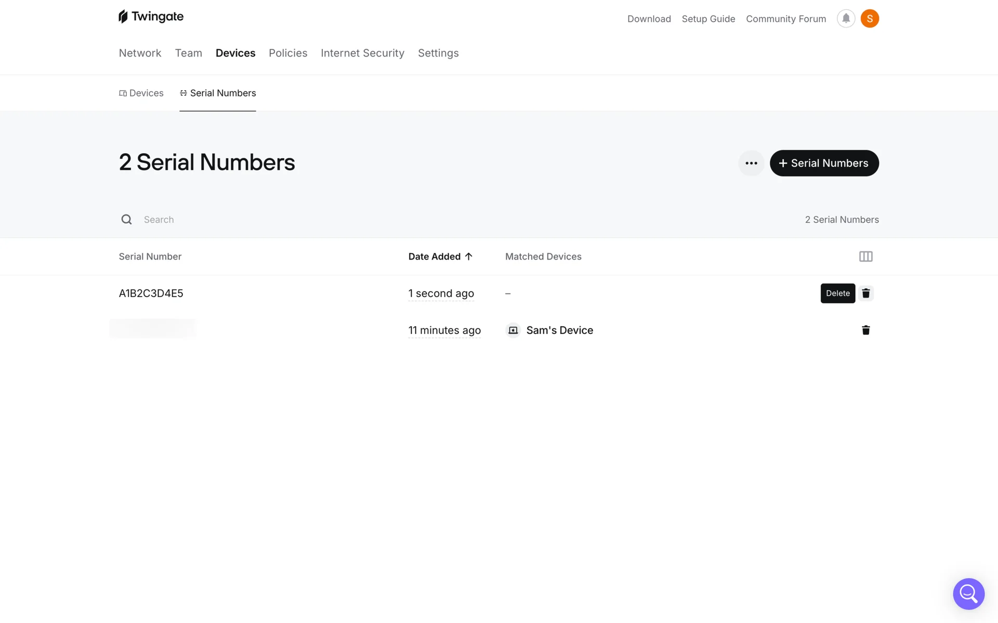Open the column configuration icon
The image size is (998, 623).
click(x=865, y=256)
